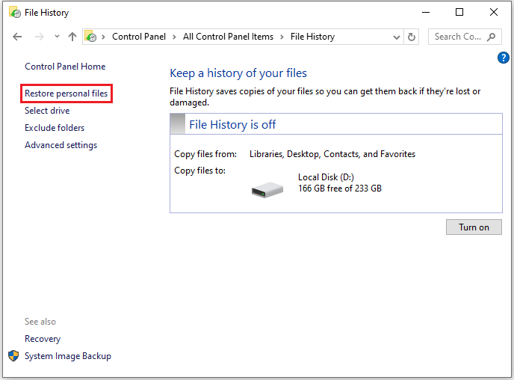Open the recent locations dropdown
Image resolution: width=514 pixels, height=380 pixels.
click(x=57, y=37)
